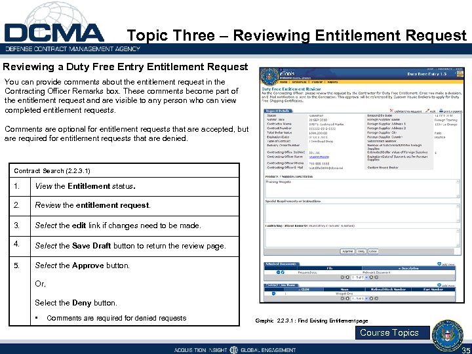Open page dropdown in Attached Documents pager
The image size is (472, 354).
360,277
